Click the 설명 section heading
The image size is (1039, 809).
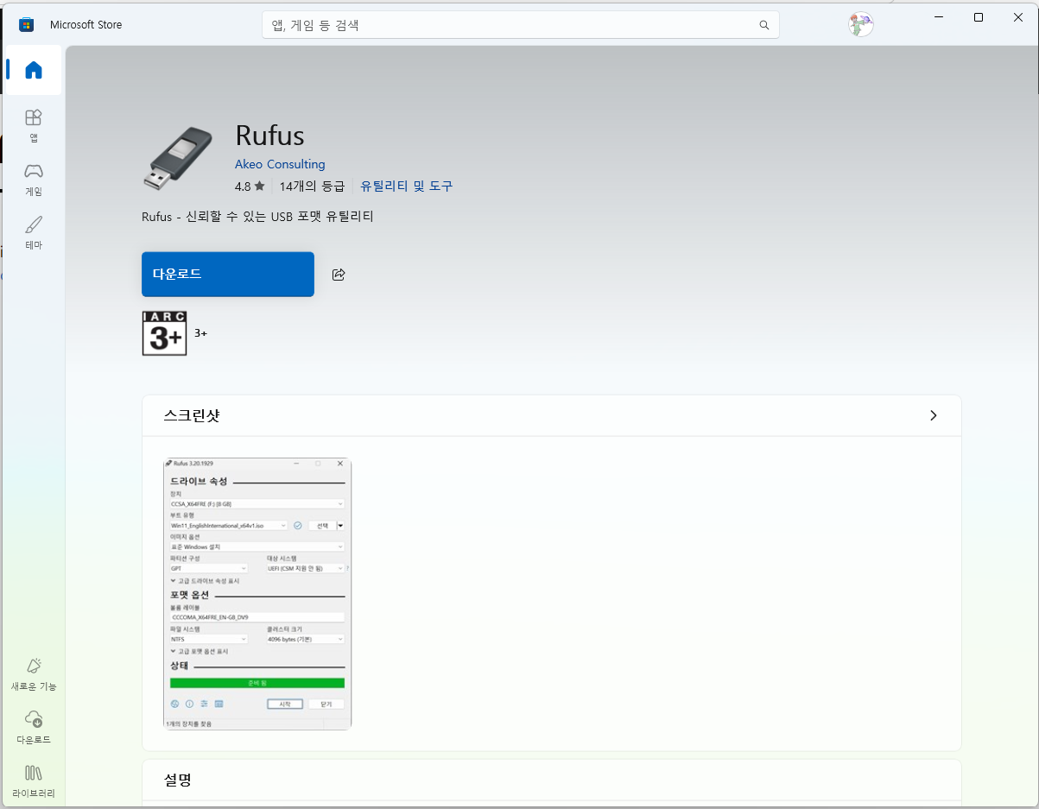(178, 780)
